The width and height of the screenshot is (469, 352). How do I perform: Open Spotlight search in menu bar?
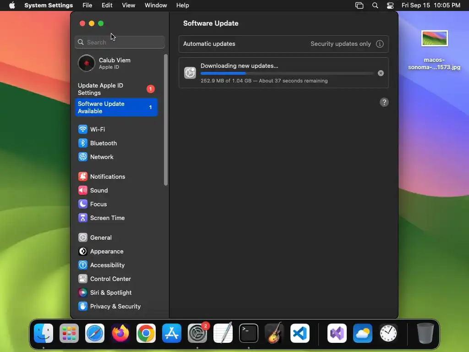[x=375, y=5]
